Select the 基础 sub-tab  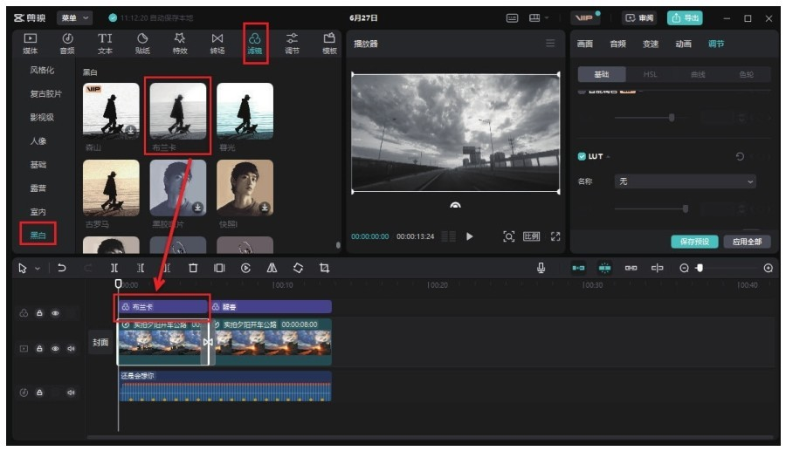pyautogui.click(x=602, y=74)
